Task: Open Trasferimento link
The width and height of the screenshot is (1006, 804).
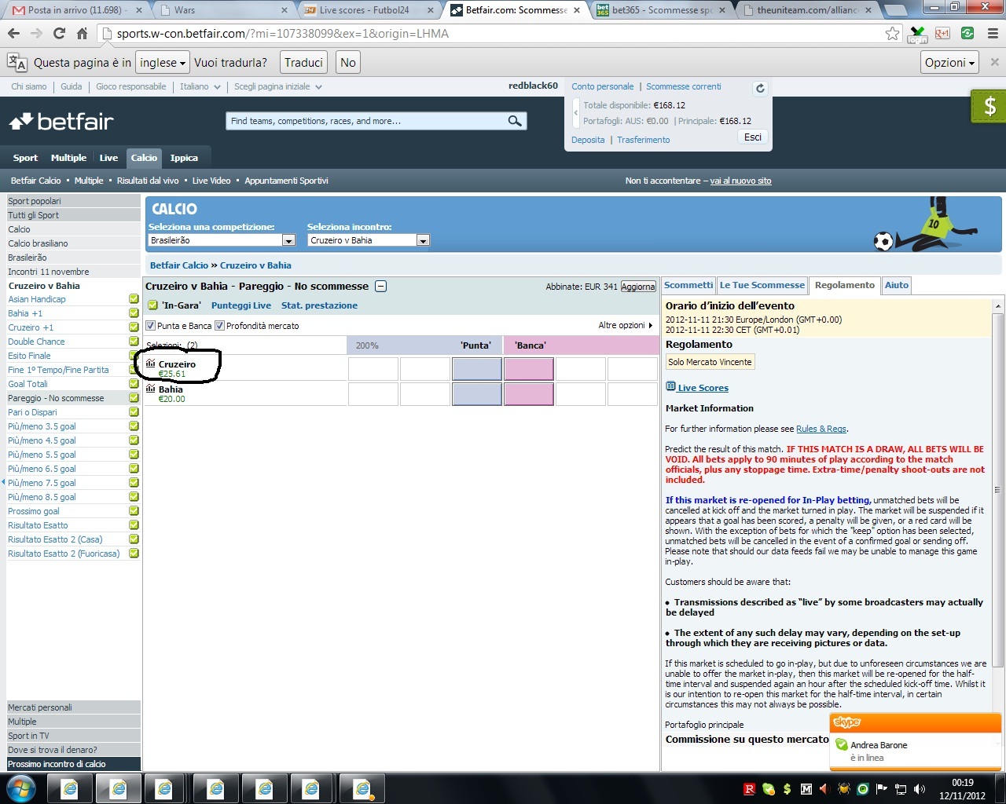Action: (644, 140)
